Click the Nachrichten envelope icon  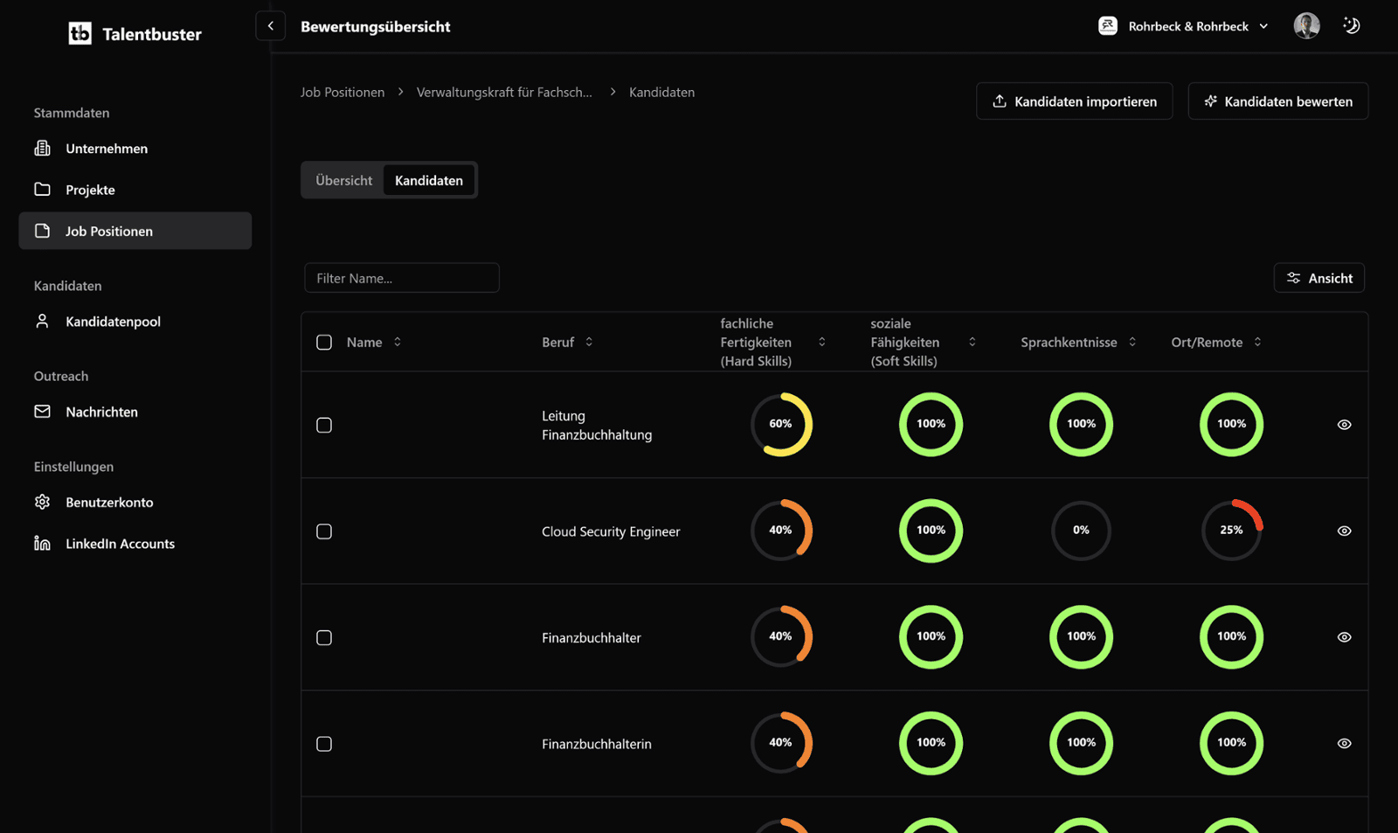tap(42, 412)
